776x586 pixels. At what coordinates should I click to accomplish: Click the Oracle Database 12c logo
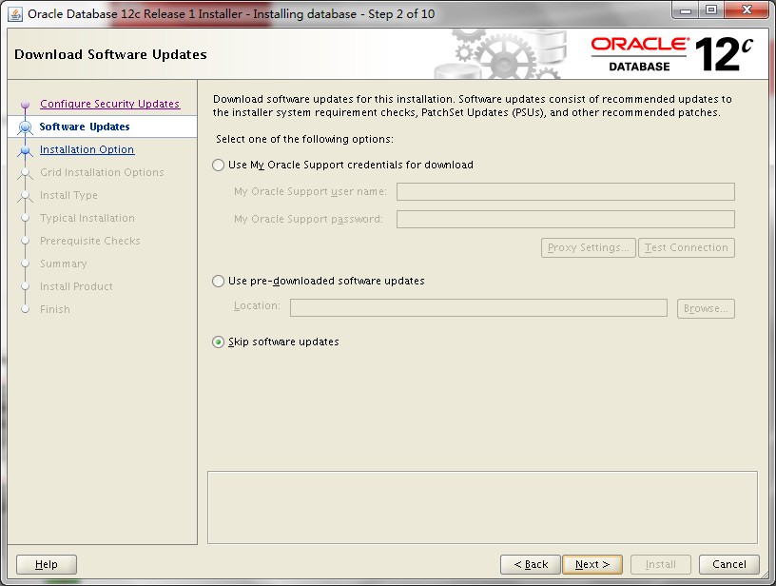(x=671, y=54)
